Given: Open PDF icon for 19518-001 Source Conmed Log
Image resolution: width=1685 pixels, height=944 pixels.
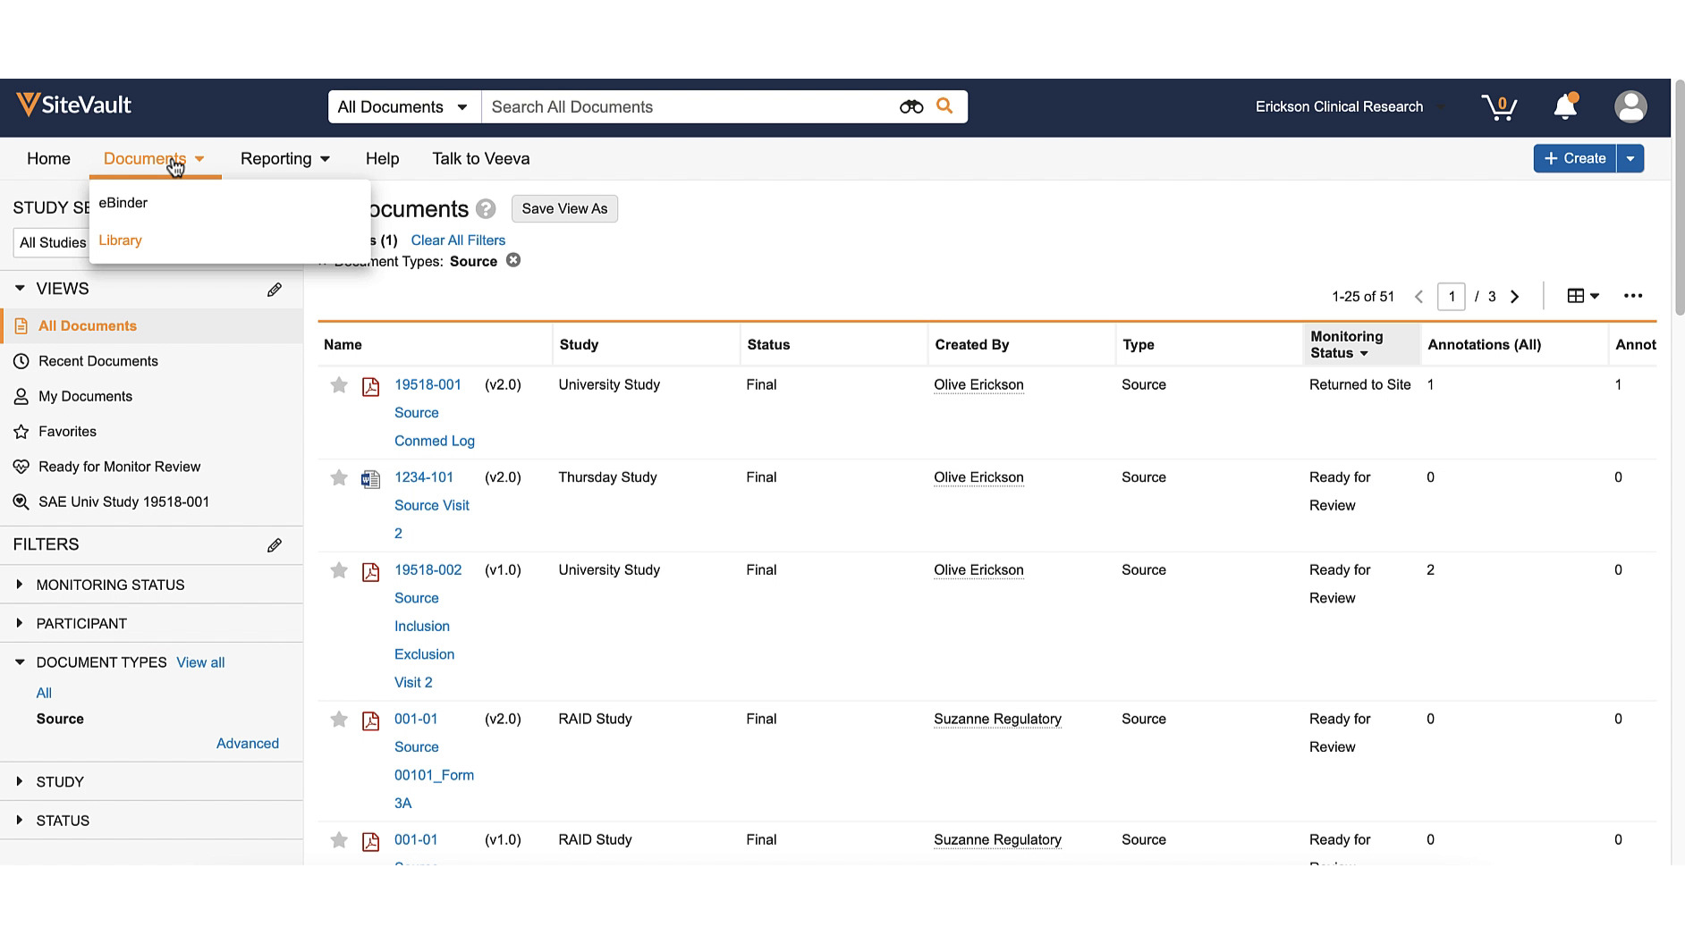Looking at the screenshot, I should (x=370, y=386).
